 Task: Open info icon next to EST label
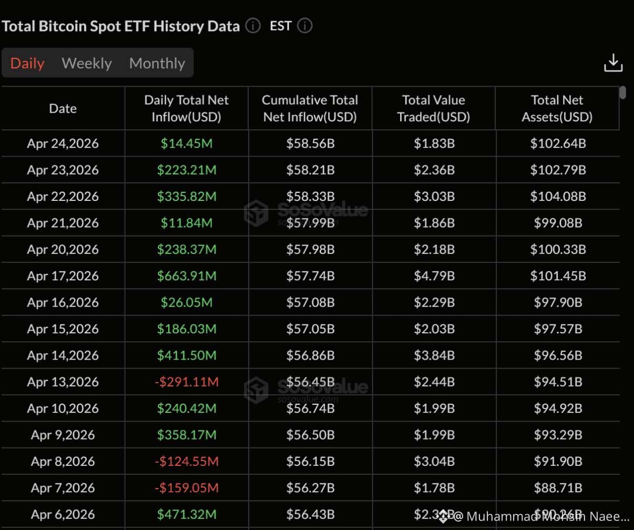click(305, 26)
